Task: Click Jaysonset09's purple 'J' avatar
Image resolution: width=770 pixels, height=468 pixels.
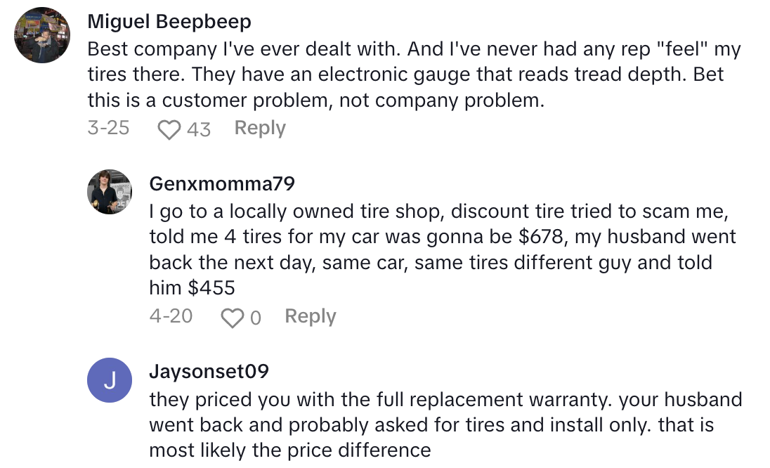Action: click(x=109, y=379)
